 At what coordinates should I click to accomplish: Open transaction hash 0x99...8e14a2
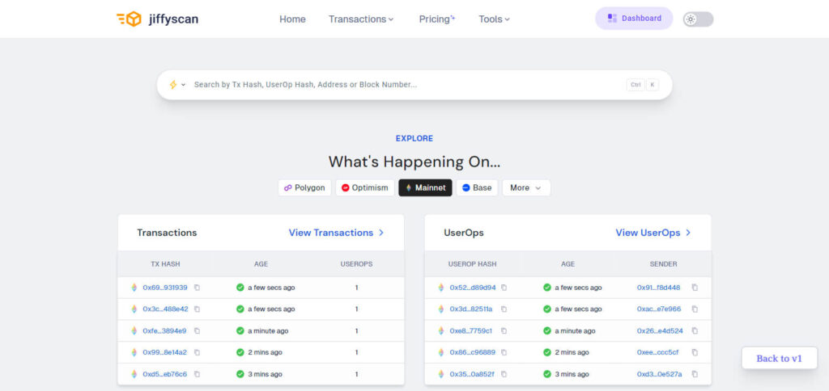[165, 352]
